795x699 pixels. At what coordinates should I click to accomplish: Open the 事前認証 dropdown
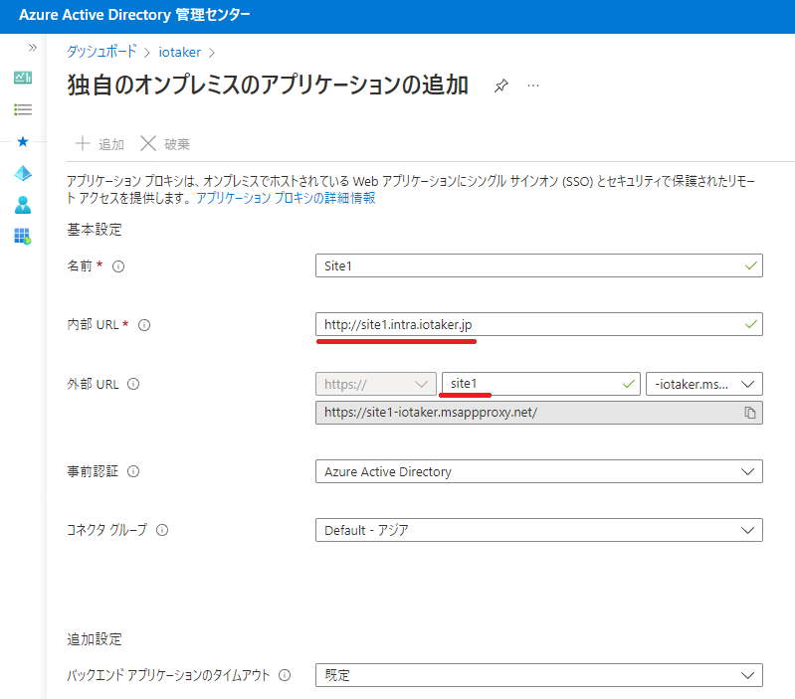[x=538, y=471]
